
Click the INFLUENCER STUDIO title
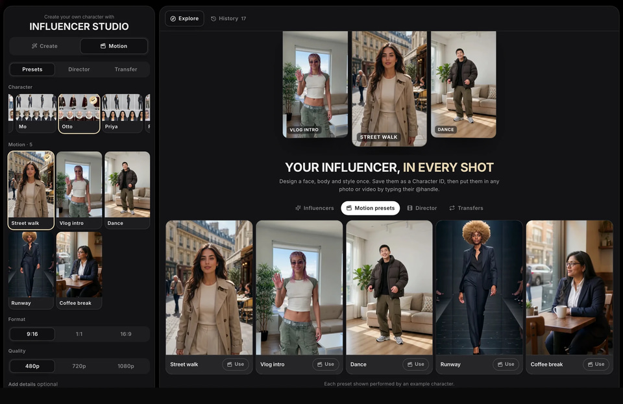pyautogui.click(x=79, y=27)
